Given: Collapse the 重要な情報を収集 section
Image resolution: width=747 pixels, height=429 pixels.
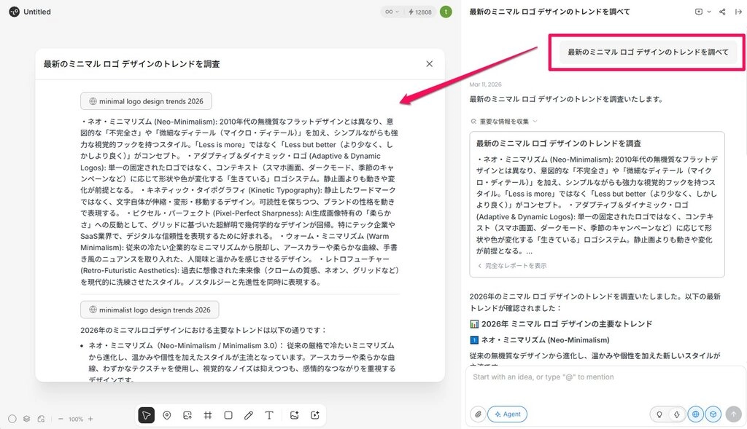Looking at the screenshot, I should coord(504,122).
